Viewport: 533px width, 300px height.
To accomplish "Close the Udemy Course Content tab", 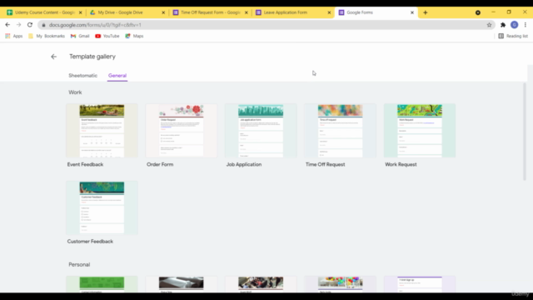I will 81,12.
